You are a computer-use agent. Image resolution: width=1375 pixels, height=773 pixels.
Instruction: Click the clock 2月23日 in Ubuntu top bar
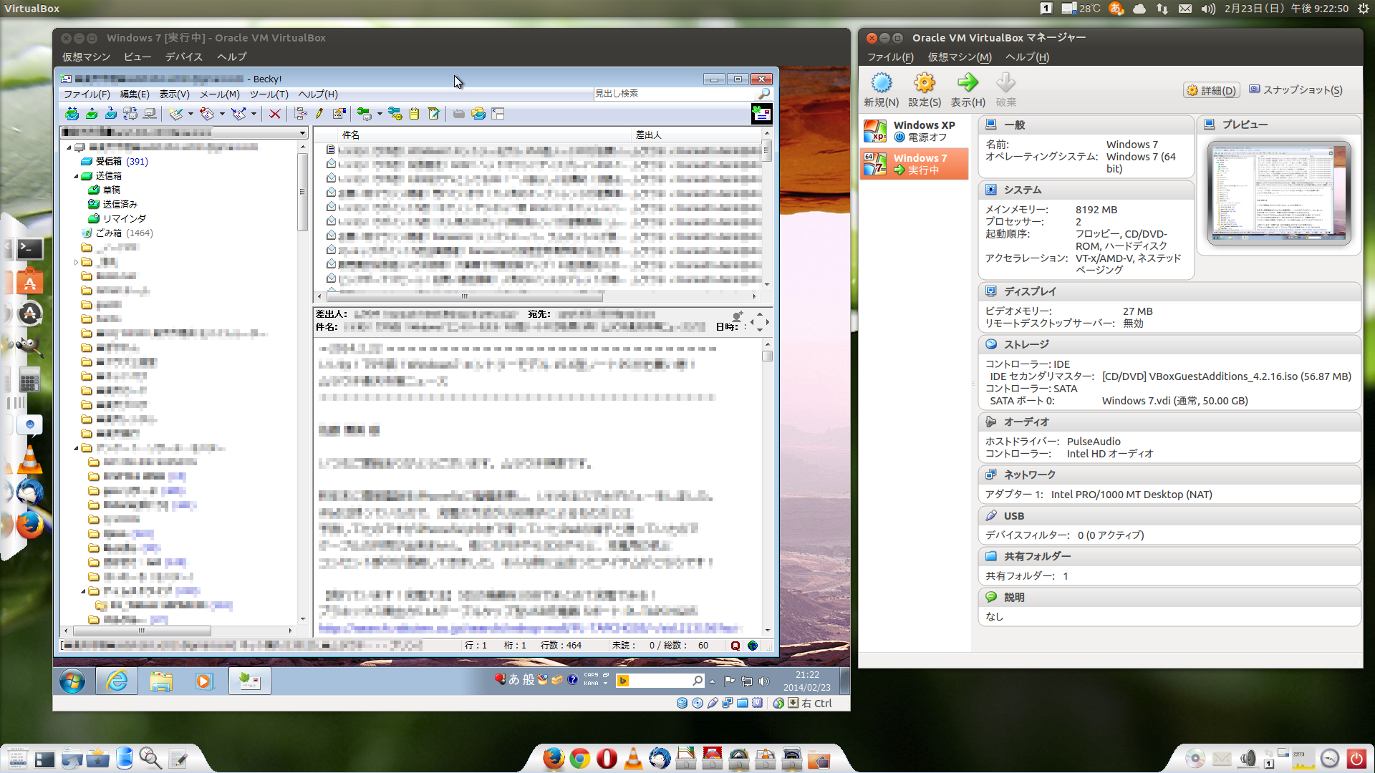[x=1285, y=9]
